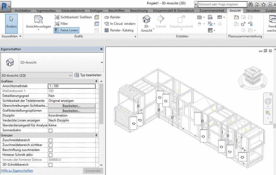Screen dimensions: 276x175
Task: Open Hilfe zu Eigenschaften link
Action: point(17,171)
